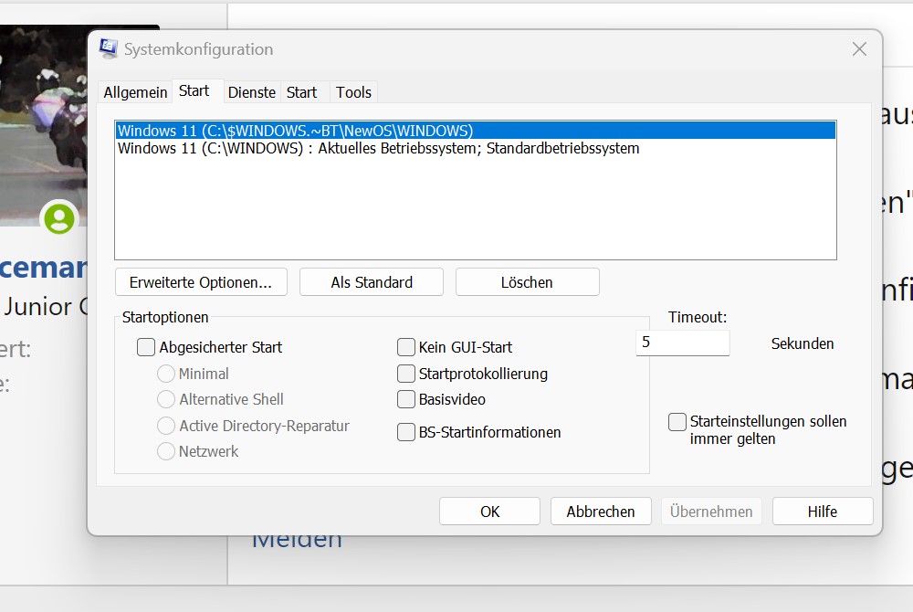The height and width of the screenshot is (612, 913).
Task: Select the Alternative Shell radio option
Action: 166,399
